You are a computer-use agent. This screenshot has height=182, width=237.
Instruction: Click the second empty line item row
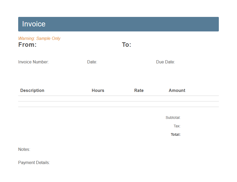coord(118,104)
